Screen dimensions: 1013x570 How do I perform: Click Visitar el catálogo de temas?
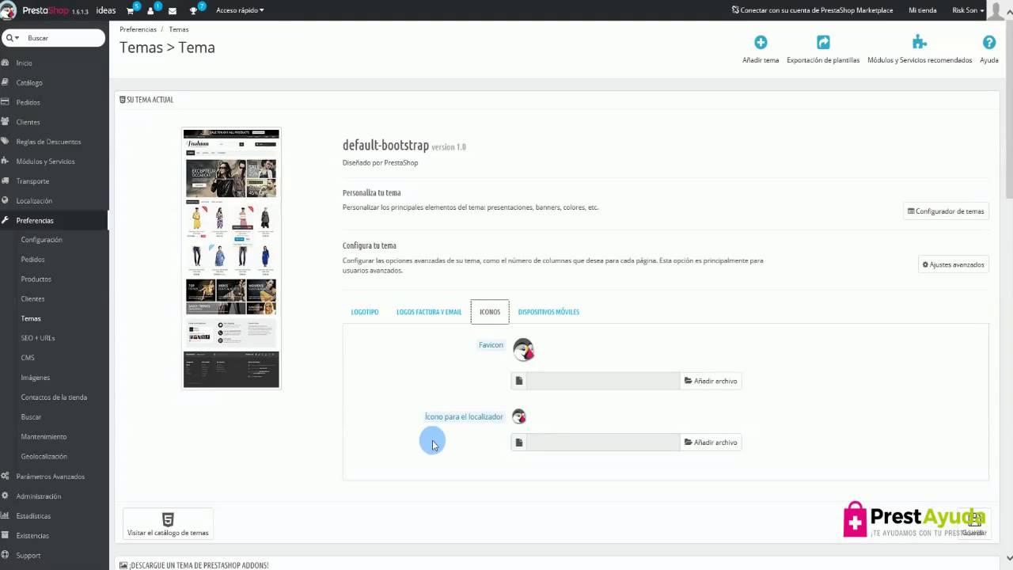click(168, 524)
